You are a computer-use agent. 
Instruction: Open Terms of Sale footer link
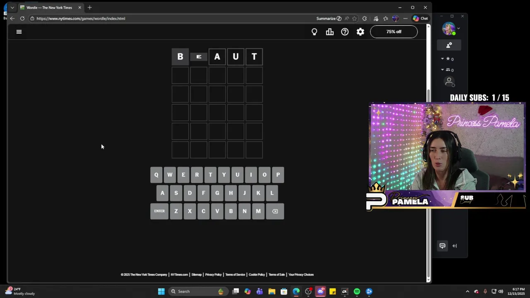tap(277, 275)
